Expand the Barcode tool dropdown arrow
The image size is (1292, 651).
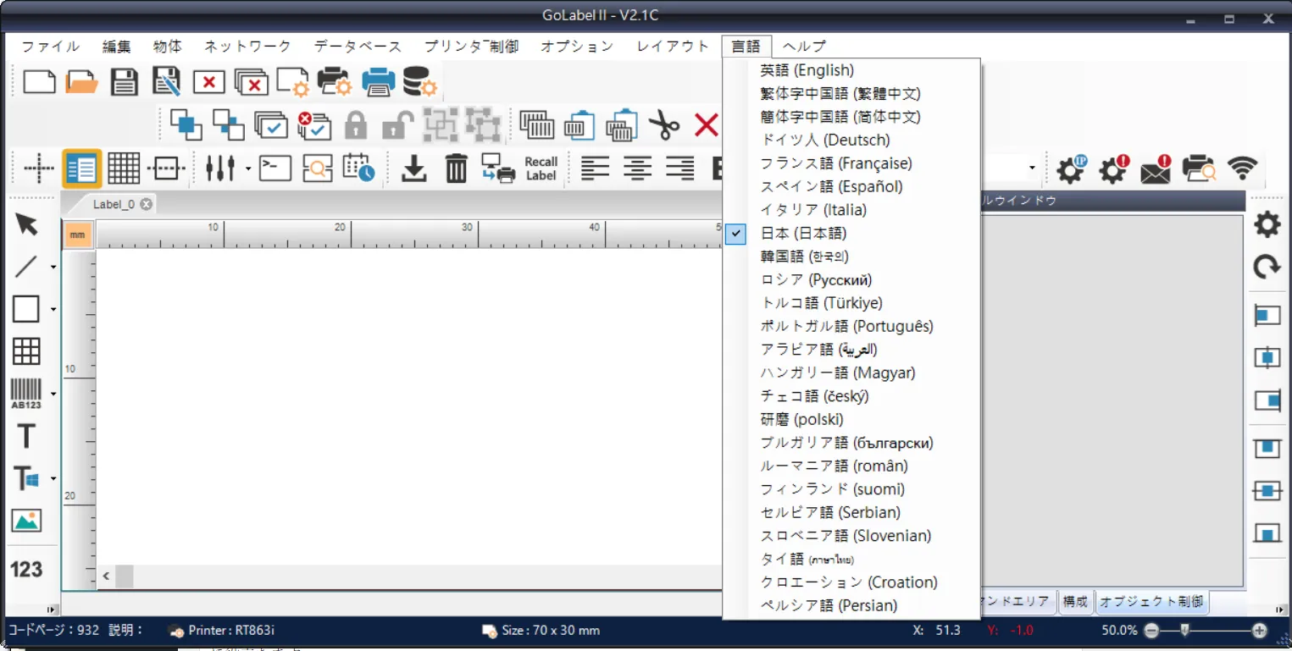[x=53, y=394]
